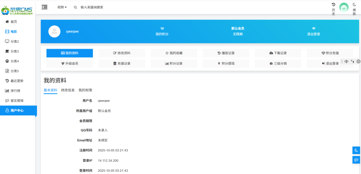The height and width of the screenshot is (174, 361).
Task: Switch to the 我的权限 tab
Action: tap(85, 90)
